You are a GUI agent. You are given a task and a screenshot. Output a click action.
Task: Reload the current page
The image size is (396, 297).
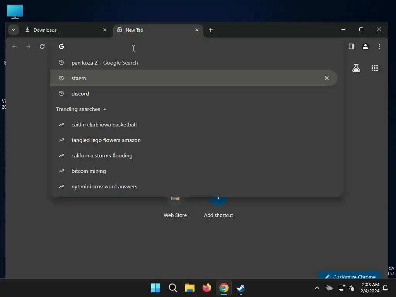tap(42, 46)
